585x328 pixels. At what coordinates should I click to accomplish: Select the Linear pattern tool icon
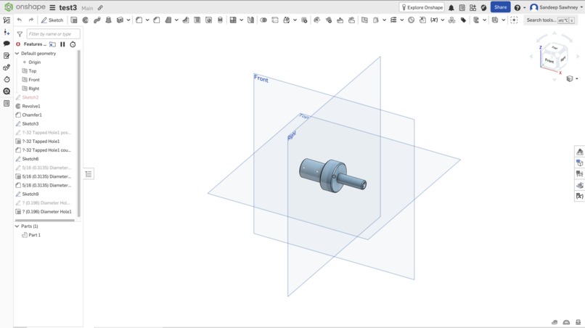point(233,20)
